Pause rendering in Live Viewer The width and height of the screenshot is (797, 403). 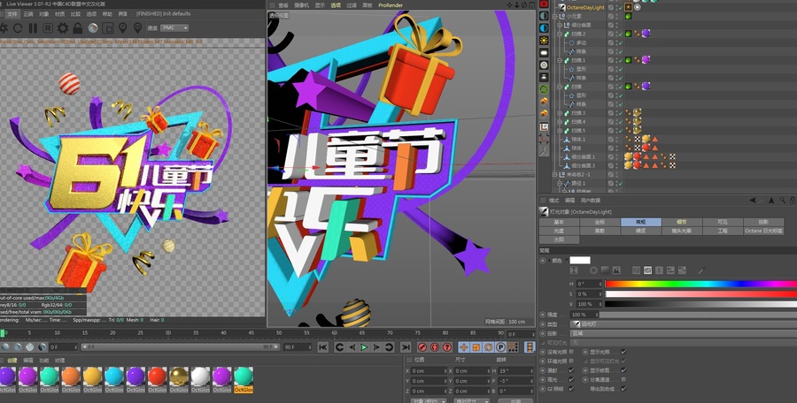click(x=33, y=28)
